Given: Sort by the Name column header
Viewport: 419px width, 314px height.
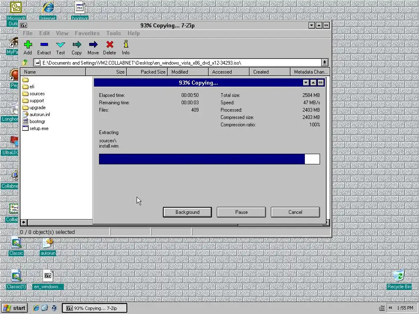Looking at the screenshot, I should 53,72.
